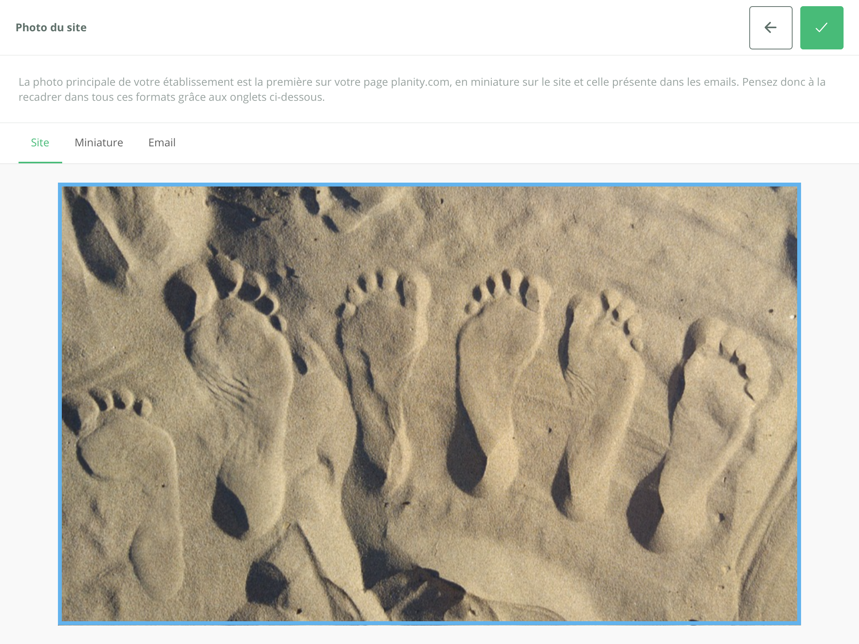
Task: Switch to the Miniature tab
Action: [x=98, y=142]
